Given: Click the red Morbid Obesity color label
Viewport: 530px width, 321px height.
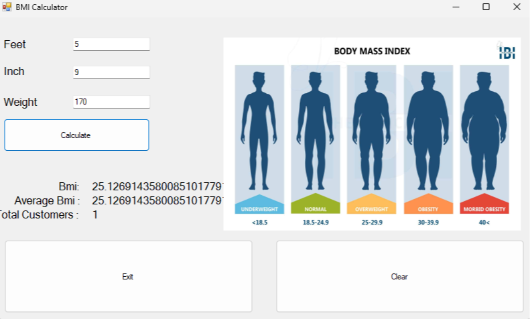Looking at the screenshot, I should 484,208.
